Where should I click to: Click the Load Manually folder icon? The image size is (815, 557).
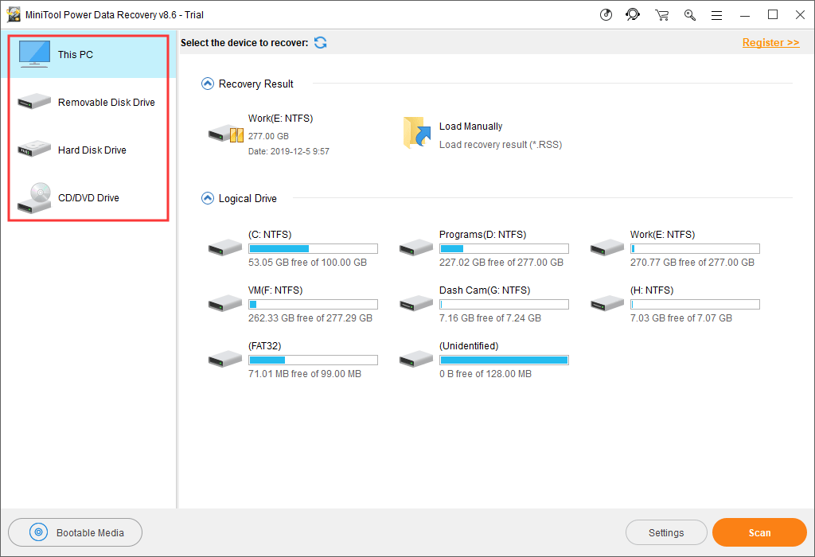coord(417,134)
